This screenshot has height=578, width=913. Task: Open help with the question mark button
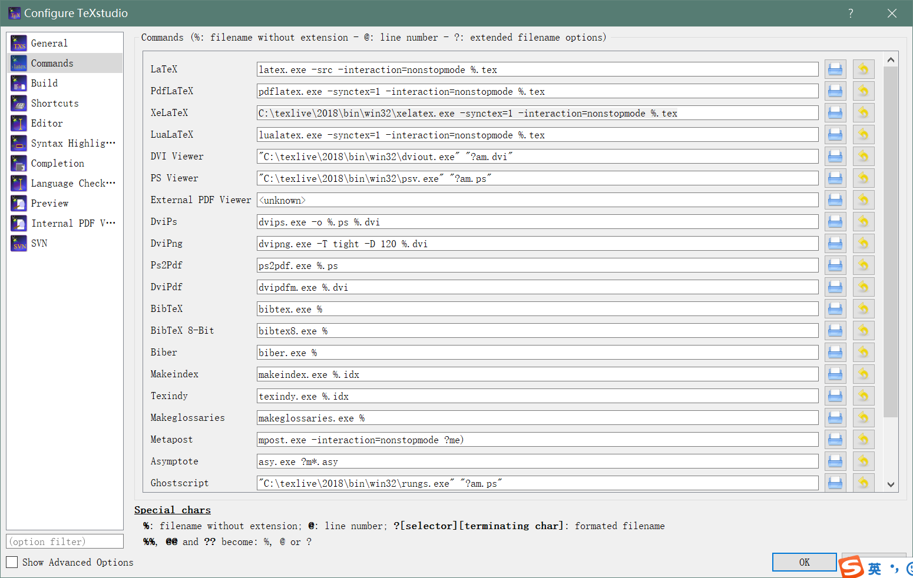[850, 12]
